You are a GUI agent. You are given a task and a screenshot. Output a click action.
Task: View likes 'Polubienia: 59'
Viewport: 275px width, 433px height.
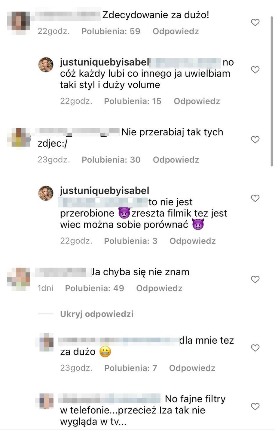point(111,31)
